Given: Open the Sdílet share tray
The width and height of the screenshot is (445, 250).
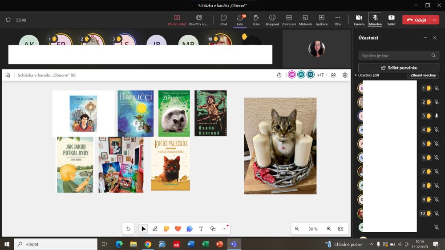Looking at the screenshot, I should click(391, 20).
